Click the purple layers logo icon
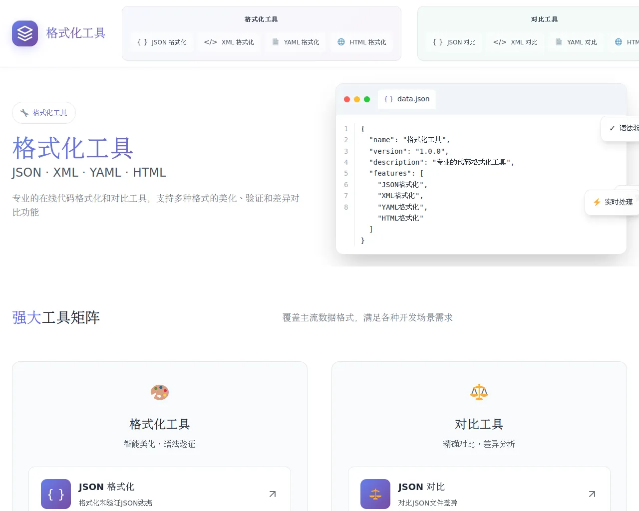Viewport: 639px width, 511px height. [x=25, y=33]
